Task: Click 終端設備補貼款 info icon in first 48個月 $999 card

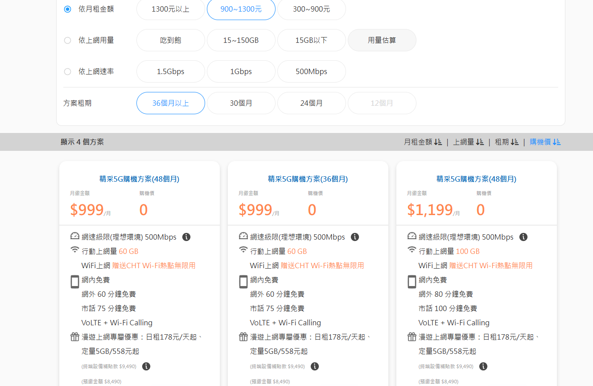Action: click(x=146, y=366)
